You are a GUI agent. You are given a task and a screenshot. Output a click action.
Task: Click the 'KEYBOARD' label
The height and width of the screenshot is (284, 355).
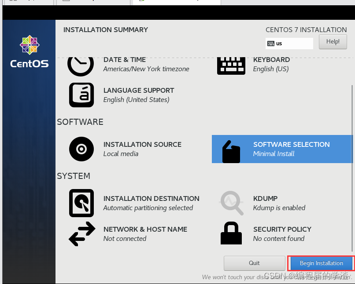click(x=271, y=60)
